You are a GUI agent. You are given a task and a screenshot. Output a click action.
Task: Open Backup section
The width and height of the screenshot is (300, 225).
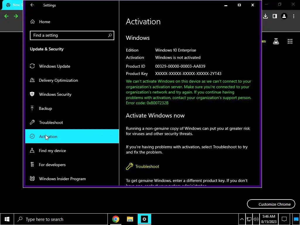(72, 108)
